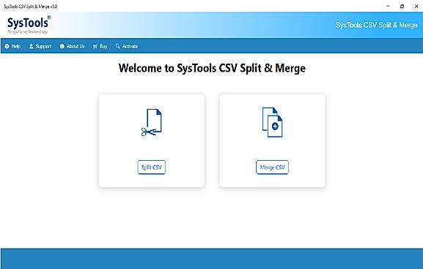Viewport: 423px width, 269px height.
Task: Minimize the SysTools window
Action: [388, 6]
